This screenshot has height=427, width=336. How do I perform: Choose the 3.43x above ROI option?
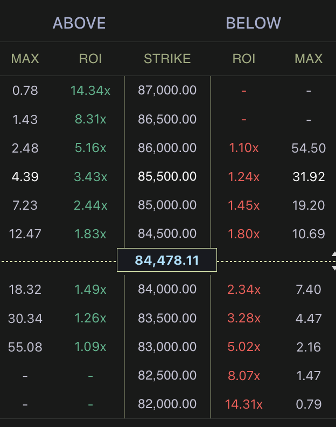(x=90, y=177)
